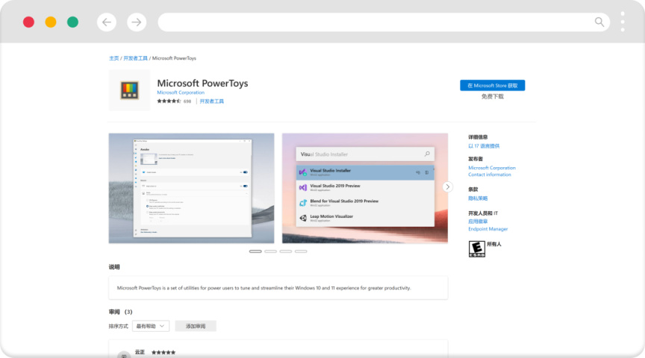
Task: Click reviewer name 云正
Action: click(x=140, y=352)
